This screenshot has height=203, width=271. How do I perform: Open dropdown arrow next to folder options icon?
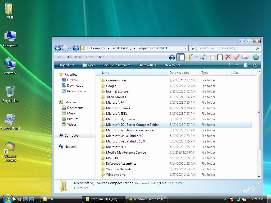[197, 57]
